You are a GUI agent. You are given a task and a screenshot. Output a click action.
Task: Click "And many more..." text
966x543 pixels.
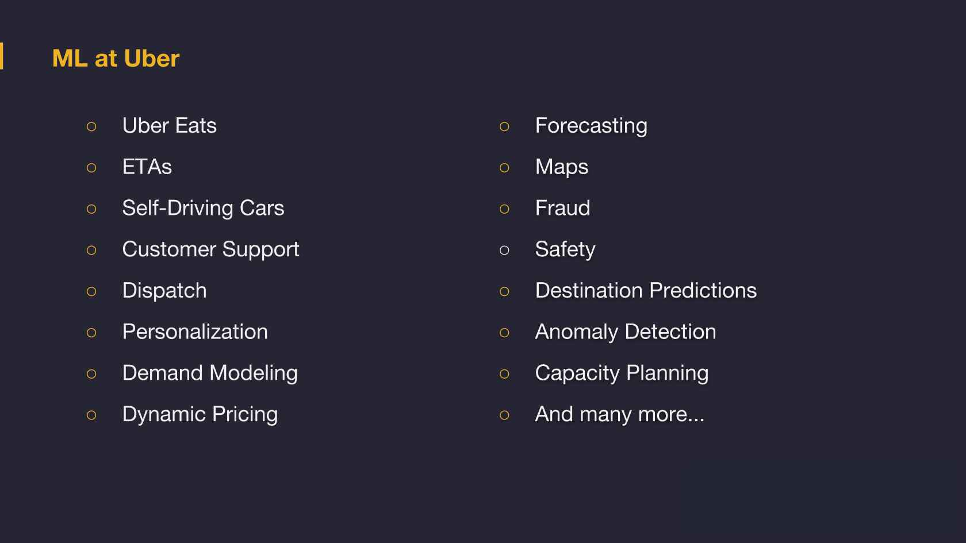pyautogui.click(x=619, y=414)
